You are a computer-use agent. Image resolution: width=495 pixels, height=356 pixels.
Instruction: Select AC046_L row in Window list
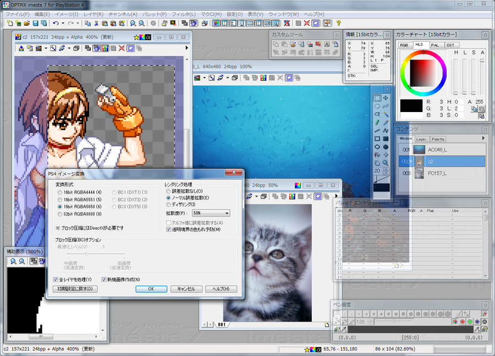pos(442,149)
